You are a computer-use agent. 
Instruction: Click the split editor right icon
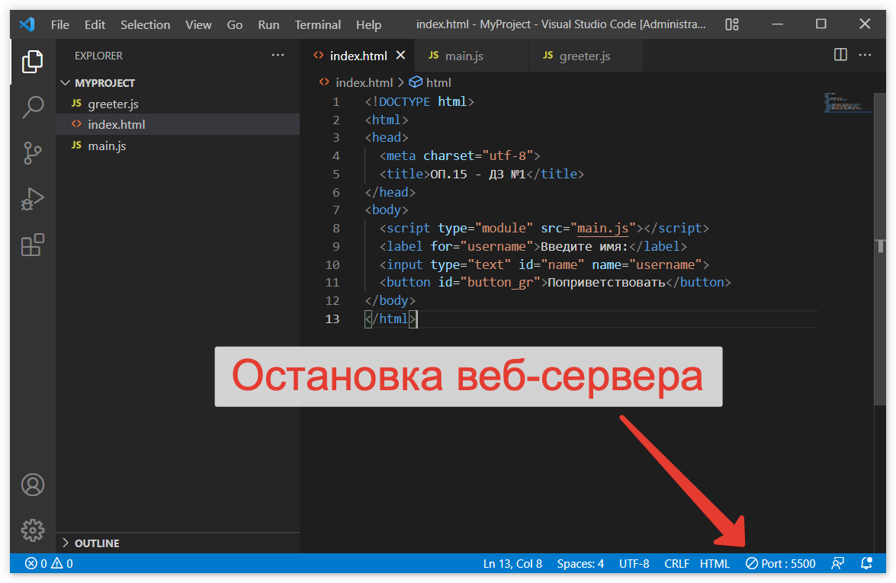(x=840, y=55)
